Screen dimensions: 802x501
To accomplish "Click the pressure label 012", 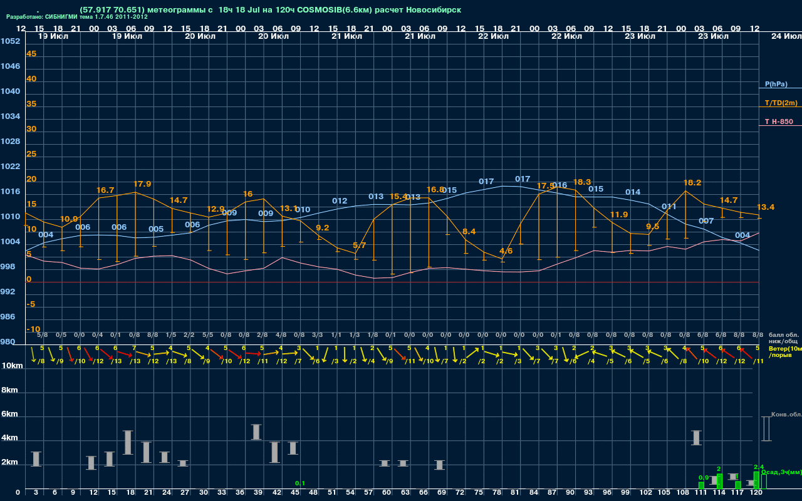I will tap(340, 201).
